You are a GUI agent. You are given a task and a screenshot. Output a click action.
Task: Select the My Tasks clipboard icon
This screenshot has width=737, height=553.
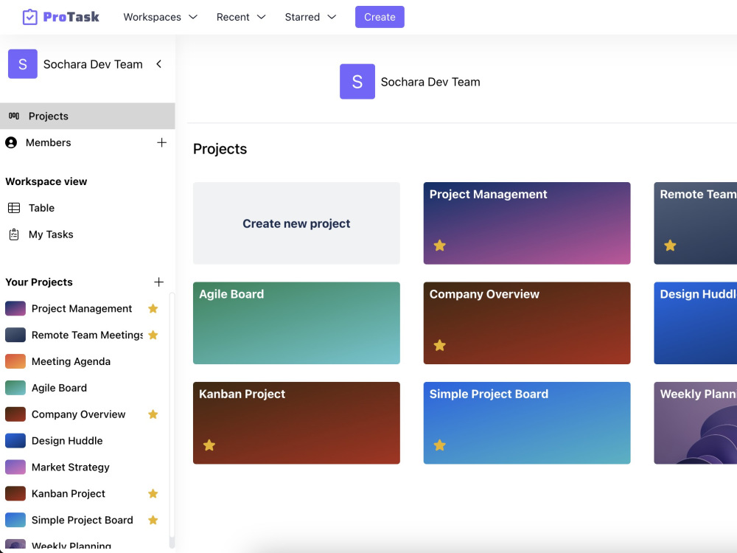point(14,234)
